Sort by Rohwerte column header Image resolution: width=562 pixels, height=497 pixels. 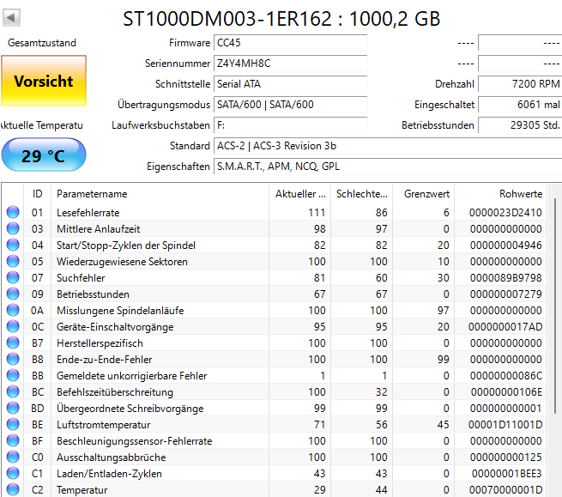click(x=501, y=194)
